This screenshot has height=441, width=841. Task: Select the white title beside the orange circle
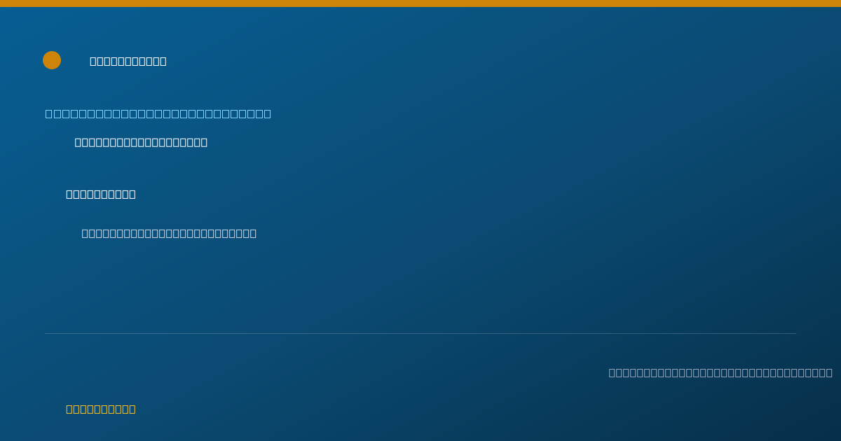[x=128, y=61]
